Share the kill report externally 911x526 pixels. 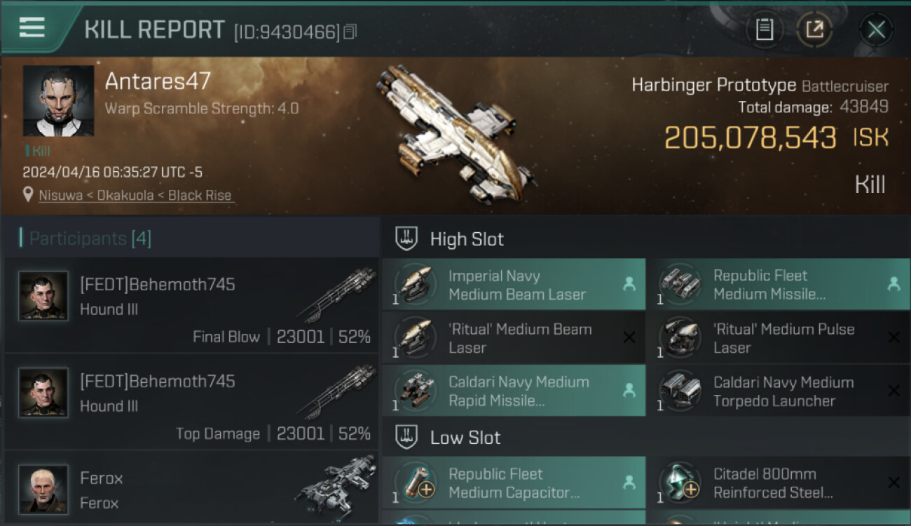(814, 29)
